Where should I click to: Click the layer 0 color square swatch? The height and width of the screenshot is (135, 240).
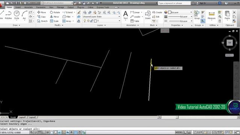click(x=95, y=21)
